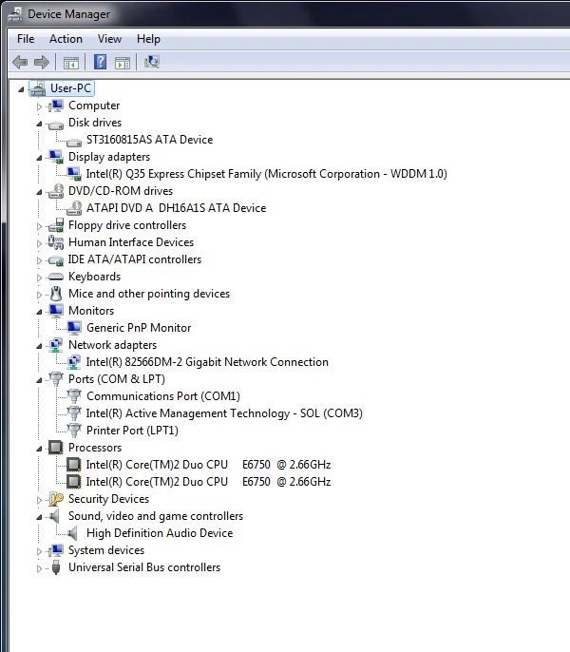570x652 pixels.
Task: Select Generic PnP Monitor device
Action: pyautogui.click(x=139, y=328)
